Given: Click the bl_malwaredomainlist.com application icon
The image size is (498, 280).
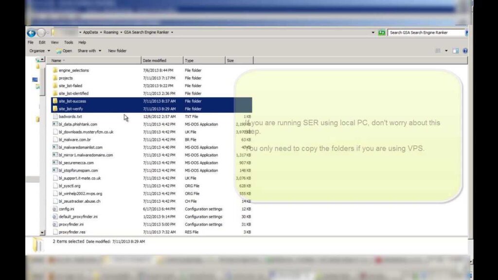Looking at the screenshot, I should [55, 147].
